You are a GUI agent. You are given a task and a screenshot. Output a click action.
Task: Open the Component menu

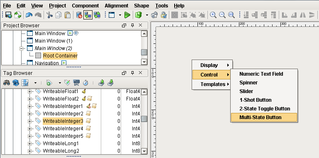pyautogui.click(x=85, y=6)
